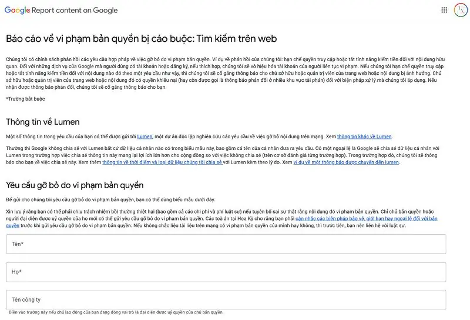Click the 'Yêu cầu gỡ bỏ do vi phạm bản quyền' heading
This screenshot has width=470, height=320.
tap(75, 185)
